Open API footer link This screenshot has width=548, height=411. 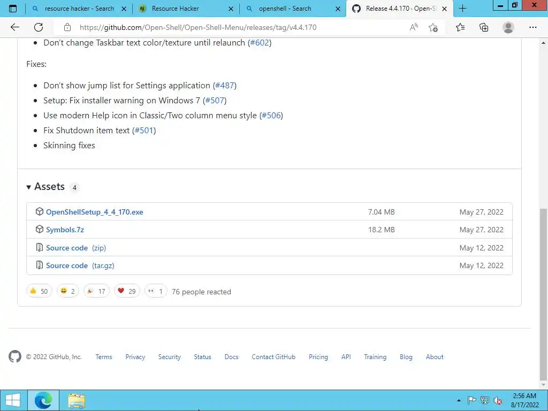tap(346, 357)
